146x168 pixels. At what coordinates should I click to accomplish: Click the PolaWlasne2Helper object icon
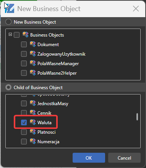point(33,73)
